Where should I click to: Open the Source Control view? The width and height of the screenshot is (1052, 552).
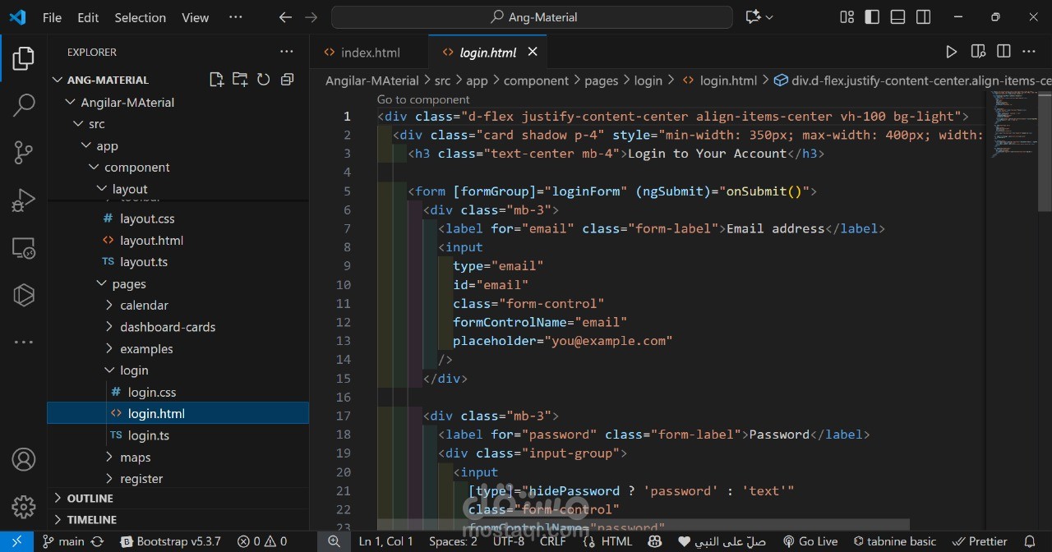click(x=24, y=152)
